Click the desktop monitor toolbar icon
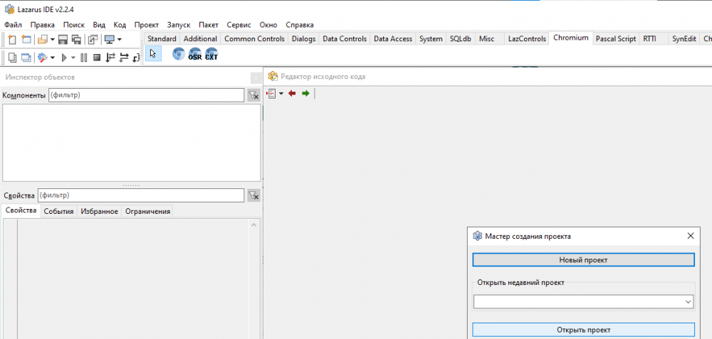The width and height of the screenshot is (712, 339). click(109, 39)
